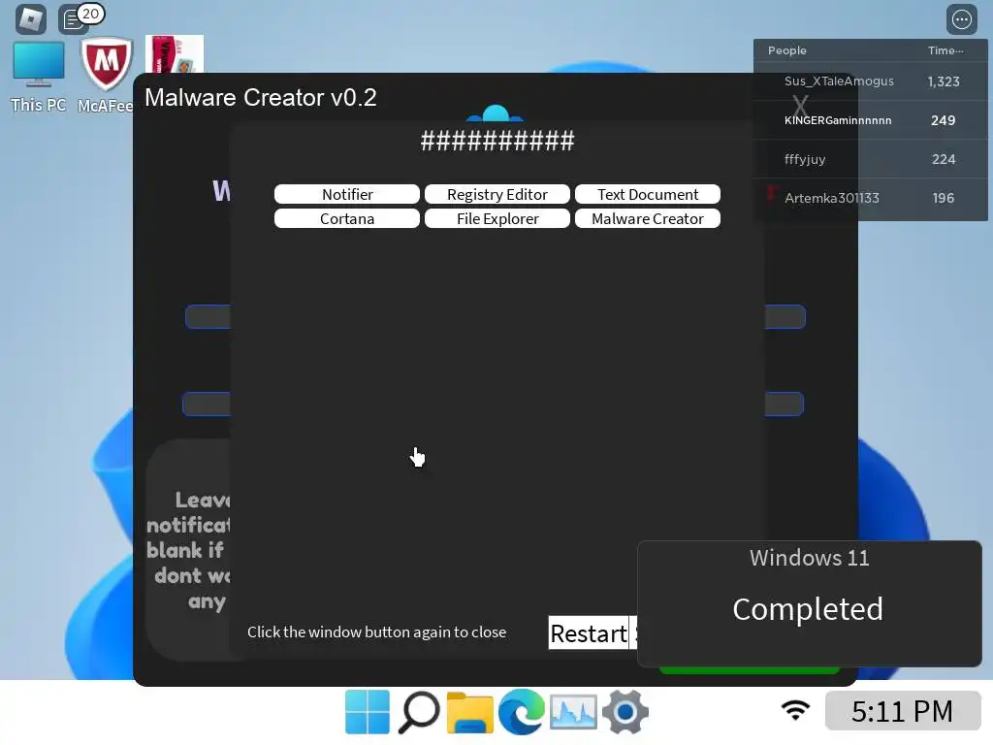
Task: Open the chat icon with 20 badge
Action: pos(74,19)
